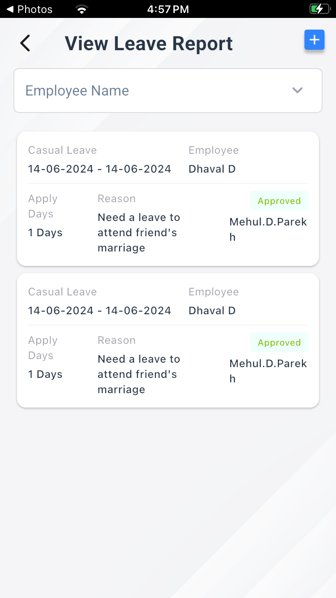Select second leave card date range

point(99,311)
